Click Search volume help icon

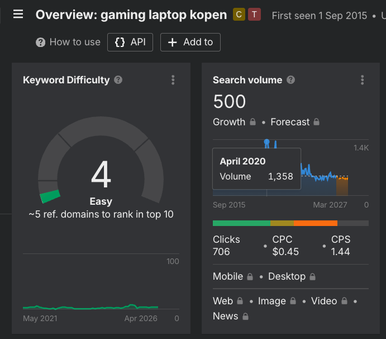[x=290, y=80]
